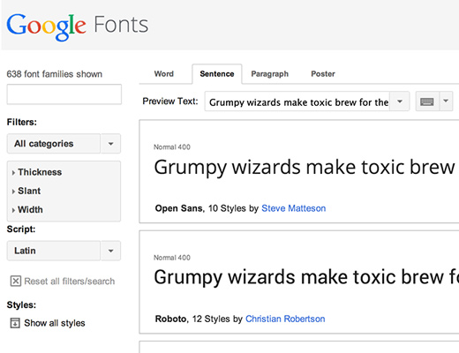The height and width of the screenshot is (353, 459).
Task: Click the Roboto font name
Action: 171,319
